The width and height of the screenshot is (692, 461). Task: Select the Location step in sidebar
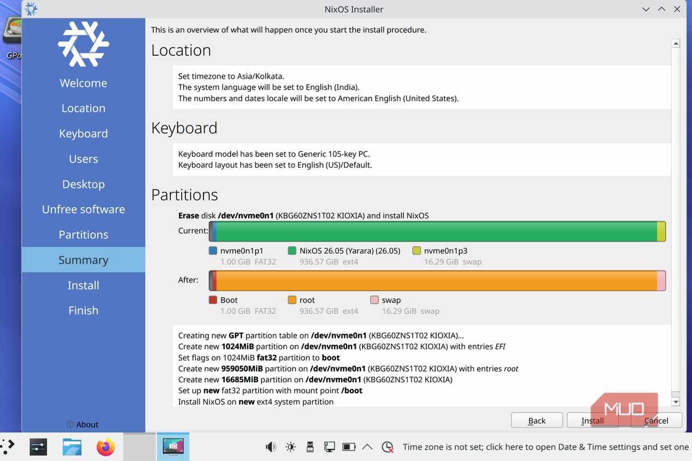click(84, 108)
